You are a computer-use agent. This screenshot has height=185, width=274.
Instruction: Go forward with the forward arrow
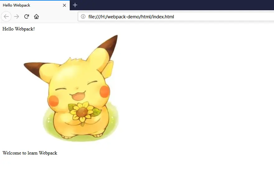click(x=17, y=16)
